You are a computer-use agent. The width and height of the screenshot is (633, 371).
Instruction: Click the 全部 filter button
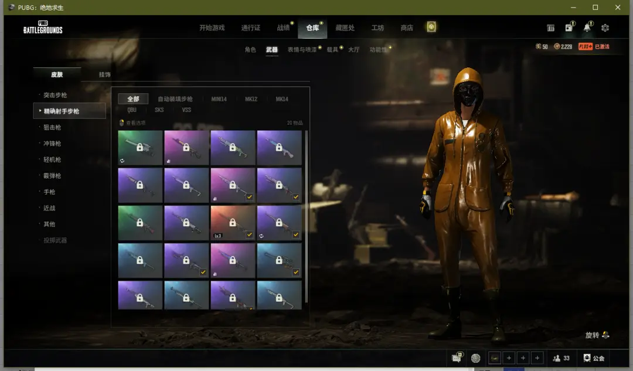[133, 99]
